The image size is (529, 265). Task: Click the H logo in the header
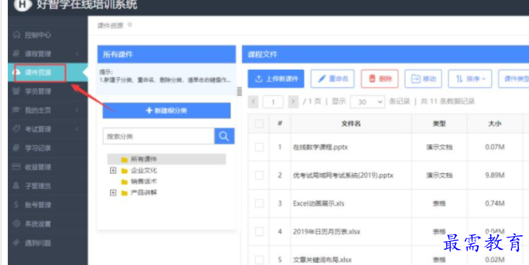(x=23, y=5)
